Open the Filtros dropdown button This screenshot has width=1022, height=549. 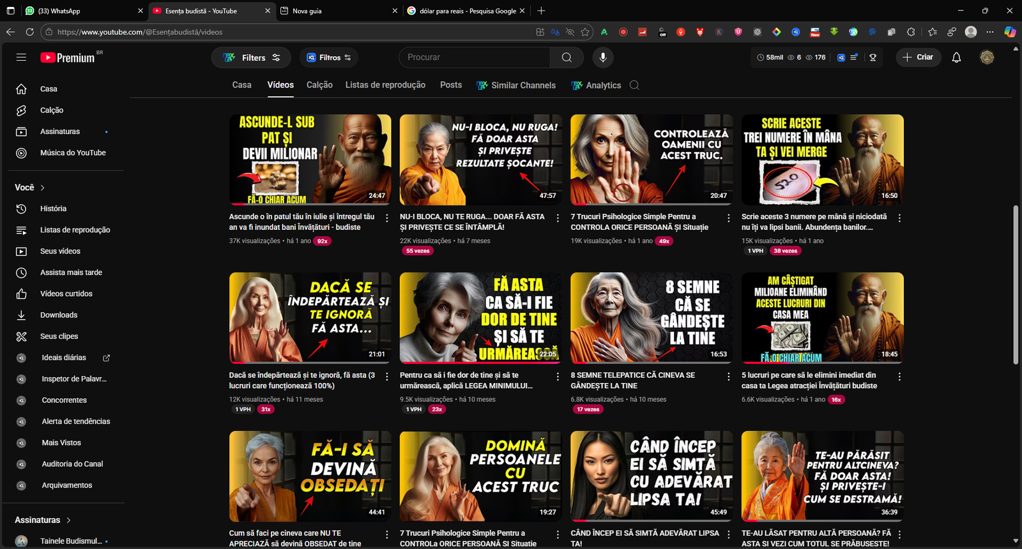click(328, 57)
